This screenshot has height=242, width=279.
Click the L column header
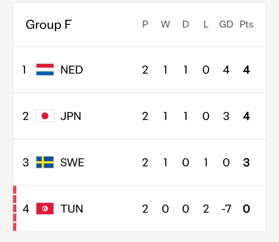pos(206,24)
